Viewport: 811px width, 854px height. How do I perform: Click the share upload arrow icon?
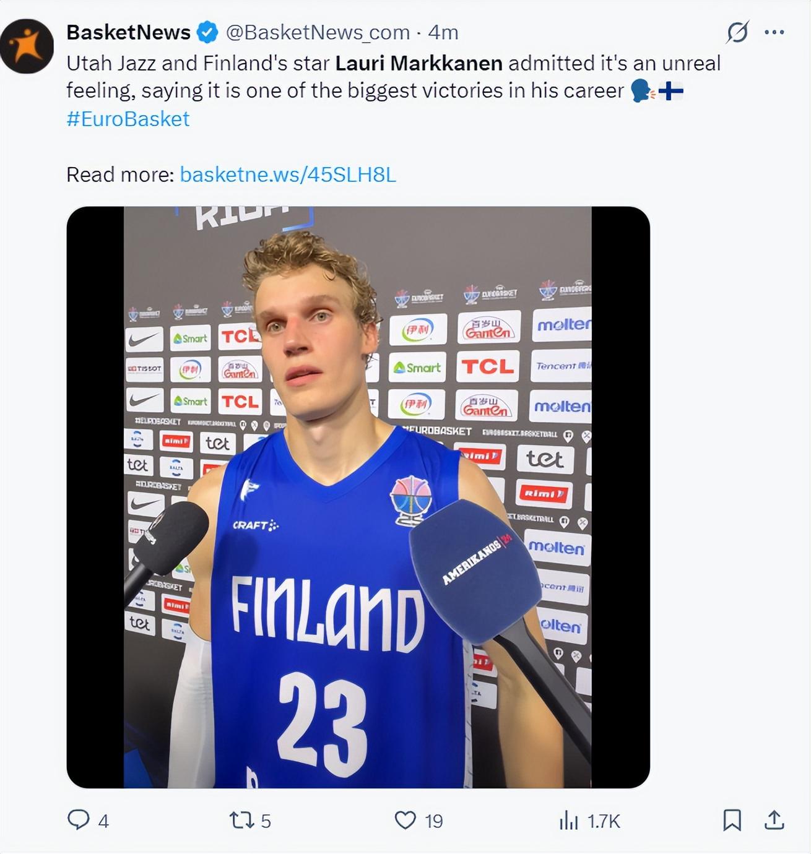click(x=774, y=820)
